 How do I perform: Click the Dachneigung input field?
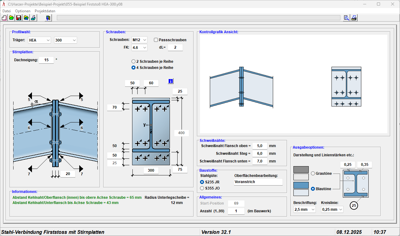[46, 60]
